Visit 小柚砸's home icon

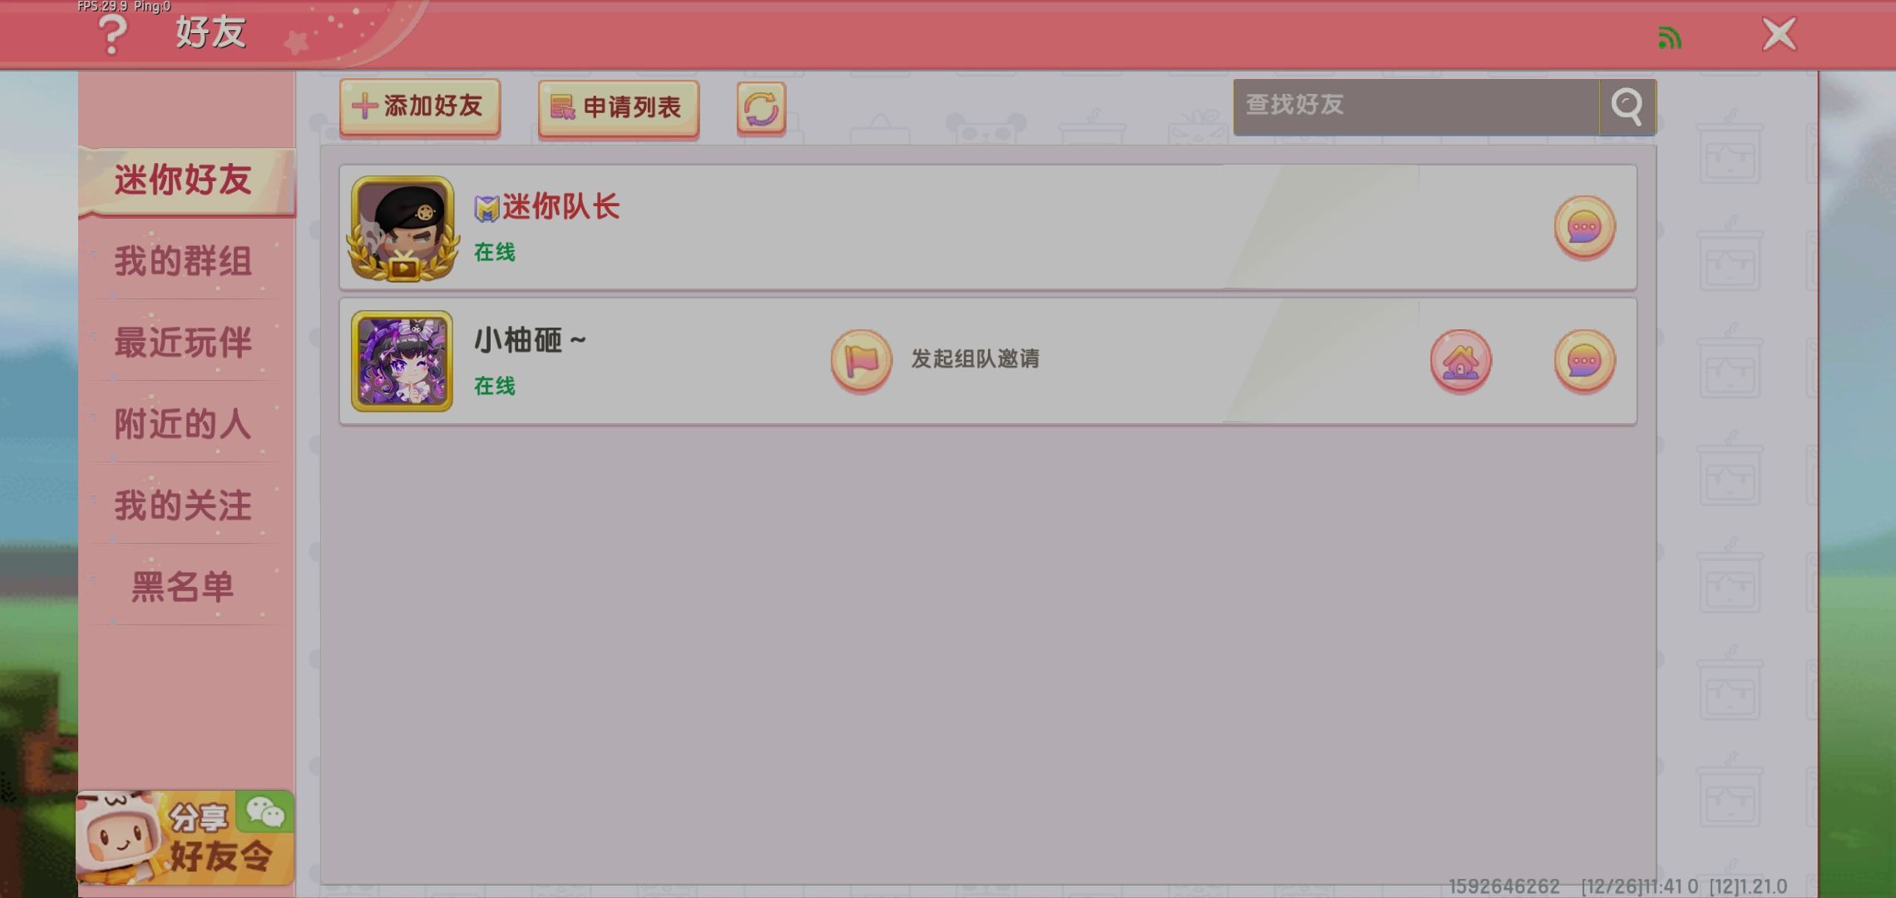(1460, 362)
